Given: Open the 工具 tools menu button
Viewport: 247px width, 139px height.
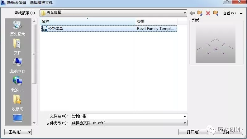Looking at the screenshot, I should pyautogui.click(x=18, y=132).
